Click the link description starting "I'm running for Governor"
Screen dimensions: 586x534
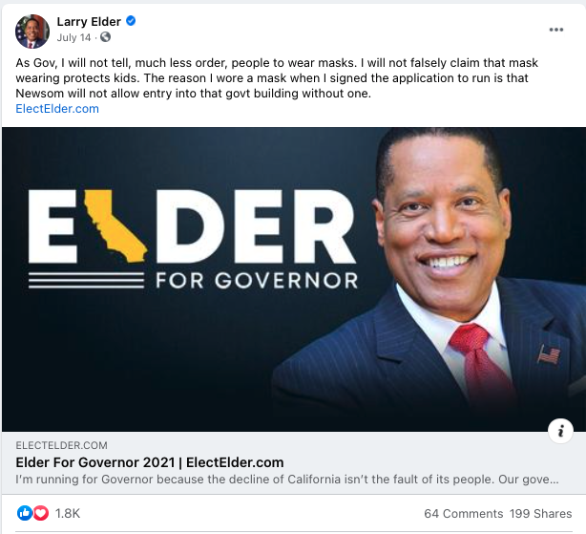click(x=286, y=480)
